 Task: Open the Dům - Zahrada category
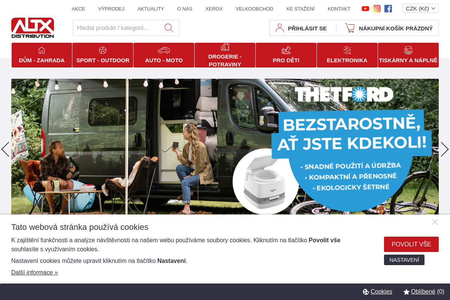42,55
